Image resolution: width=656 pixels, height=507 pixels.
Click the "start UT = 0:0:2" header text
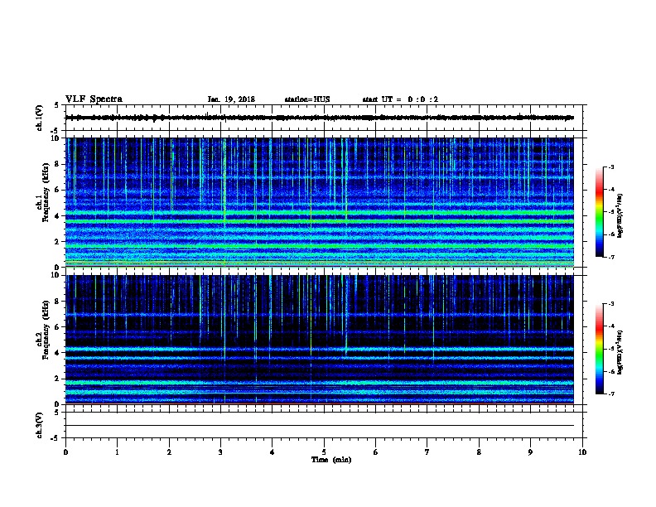[400, 99]
